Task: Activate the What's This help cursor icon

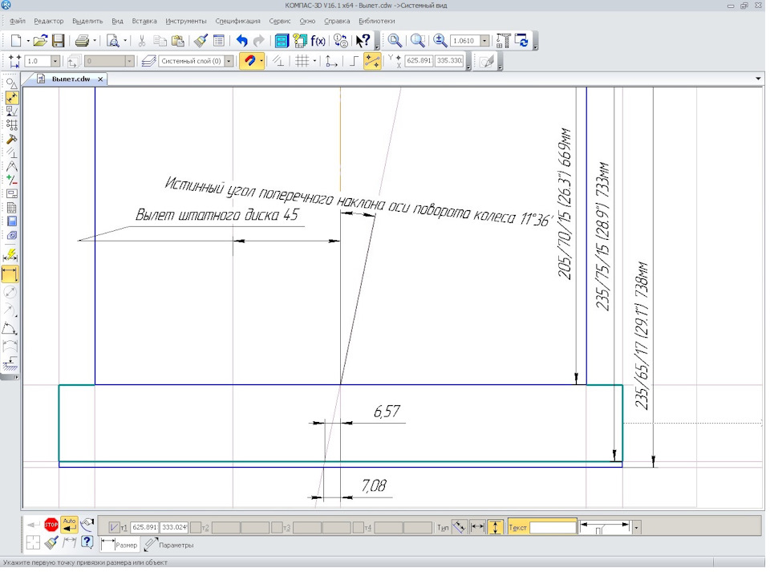Action: click(363, 41)
